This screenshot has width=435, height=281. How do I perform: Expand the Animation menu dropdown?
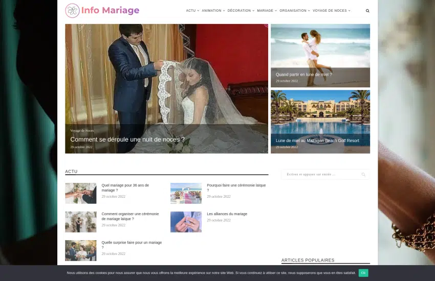212,11
